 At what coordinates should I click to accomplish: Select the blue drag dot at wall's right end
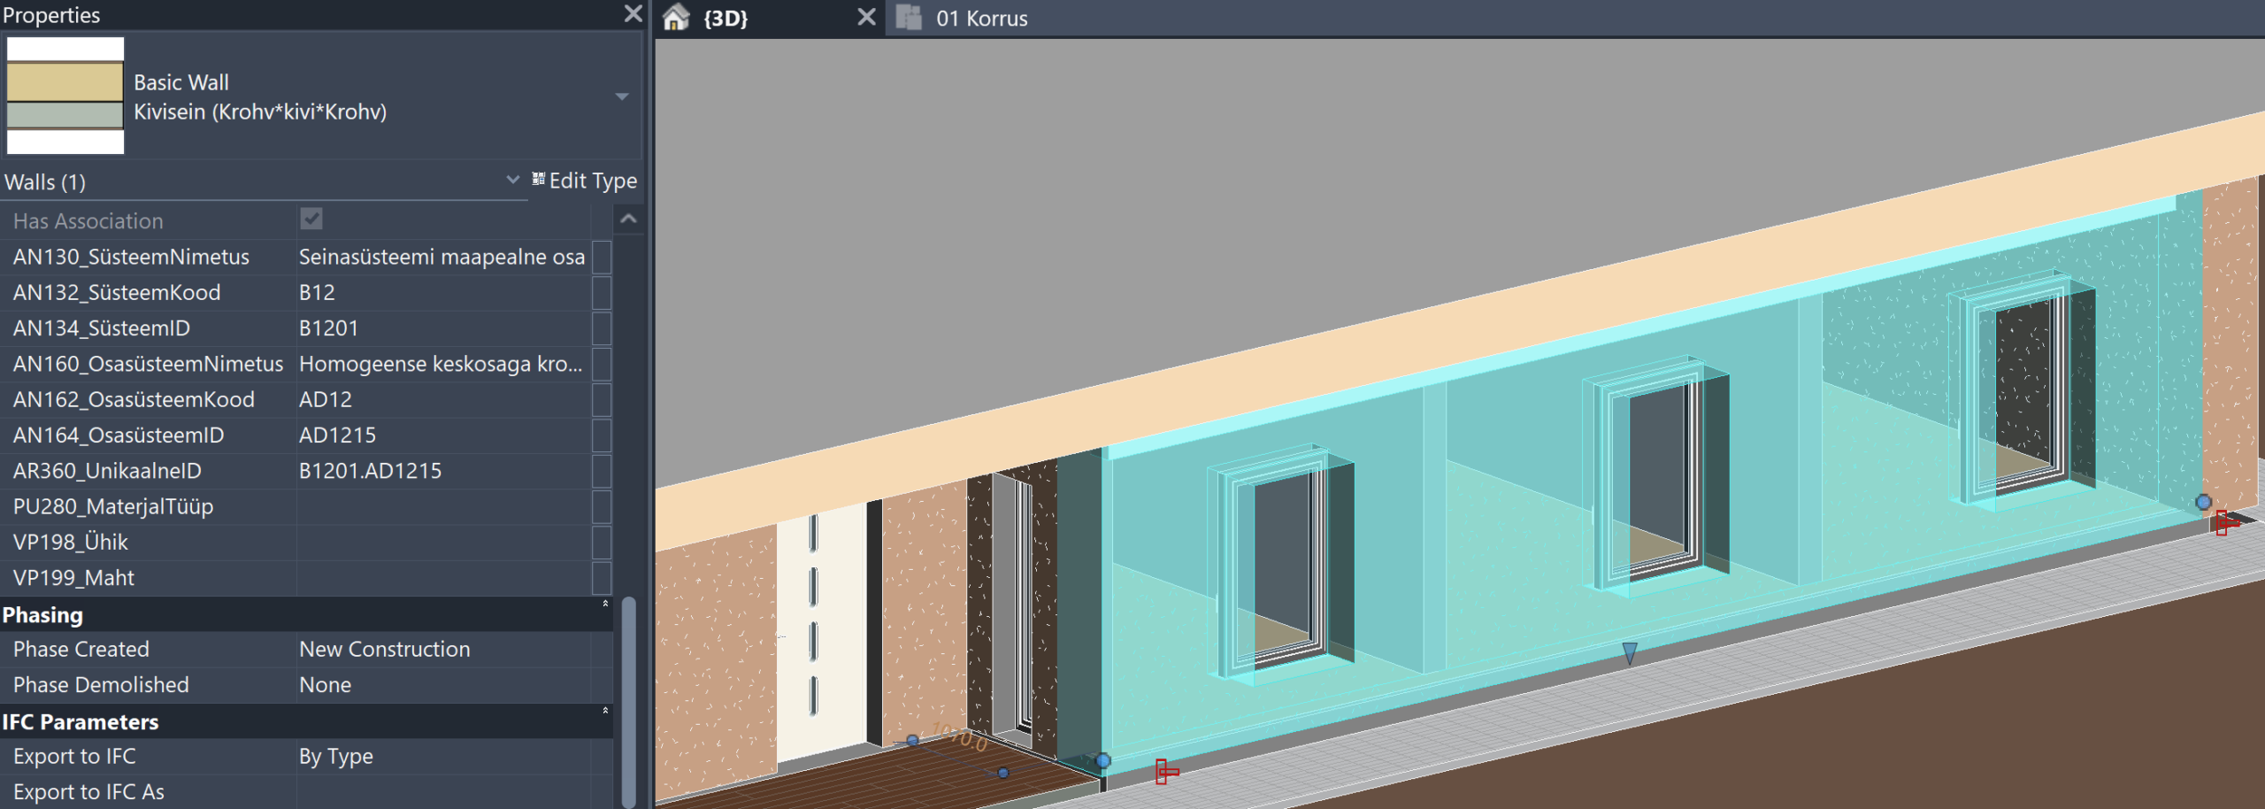coord(2203,502)
